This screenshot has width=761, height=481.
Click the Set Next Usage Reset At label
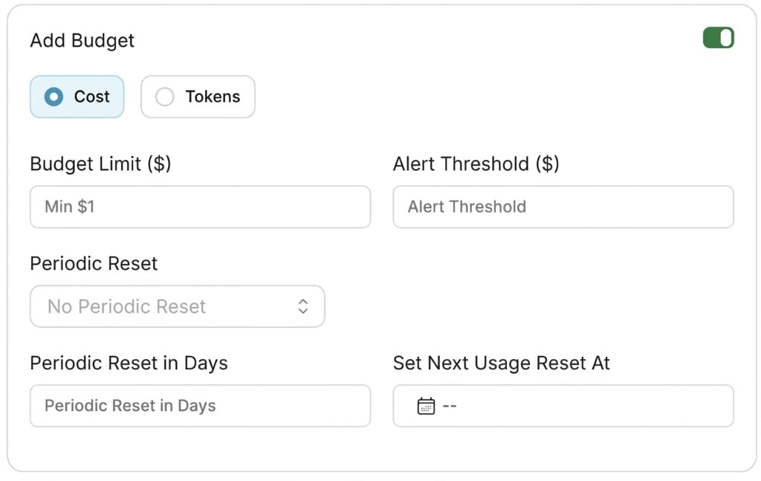pyautogui.click(x=502, y=364)
